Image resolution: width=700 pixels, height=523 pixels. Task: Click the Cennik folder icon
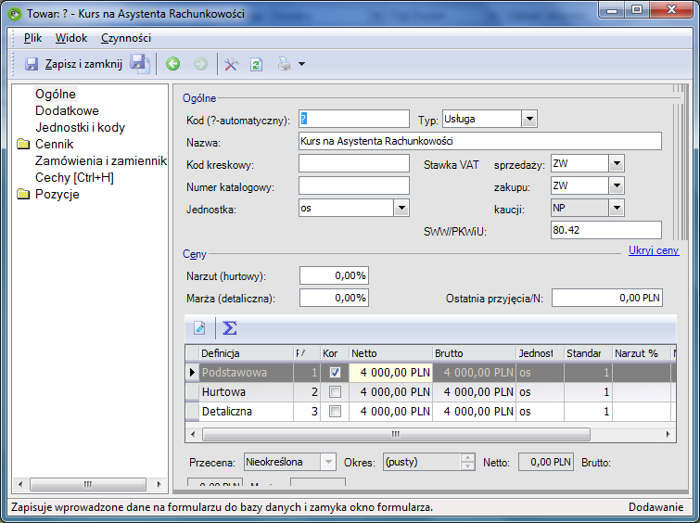(x=23, y=144)
